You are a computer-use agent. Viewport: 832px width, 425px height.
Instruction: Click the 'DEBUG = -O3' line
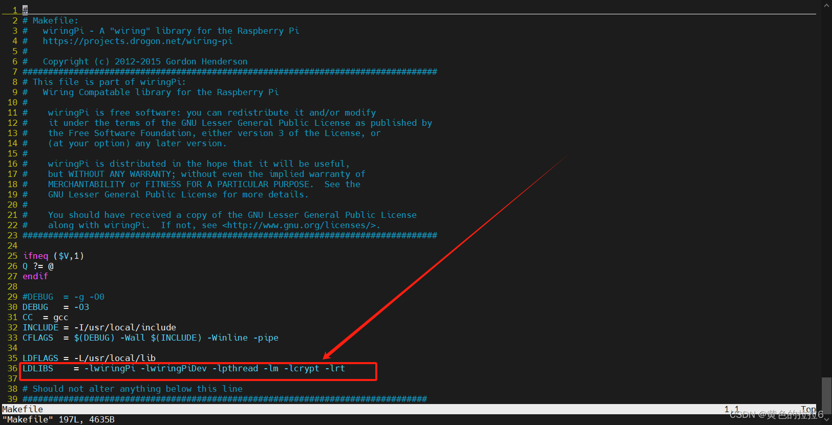click(56, 307)
